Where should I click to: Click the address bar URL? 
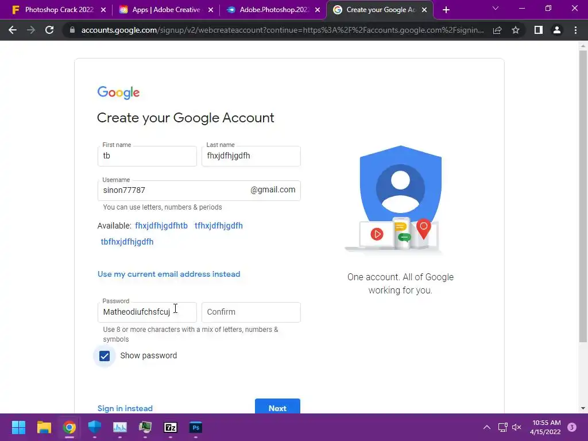click(x=282, y=30)
